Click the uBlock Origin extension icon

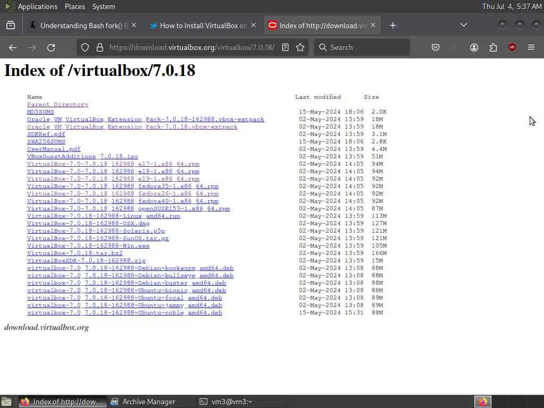pos(512,47)
